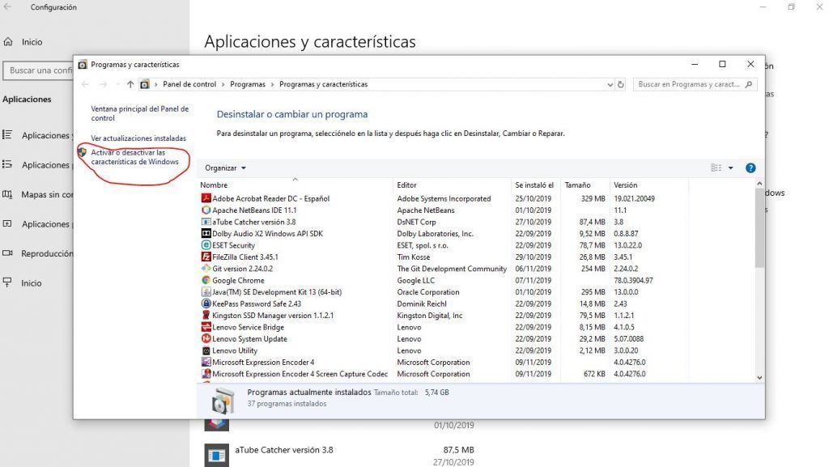This screenshot has width=829, height=467.
Task: Click the aTube Catcher versión 3.8 icon in list
Action: pyautogui.click(x=206, y=221)
